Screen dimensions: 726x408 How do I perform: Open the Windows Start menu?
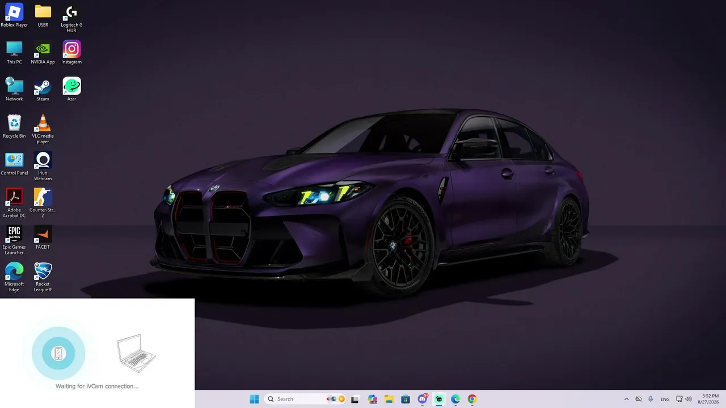[x=254, y=399]
